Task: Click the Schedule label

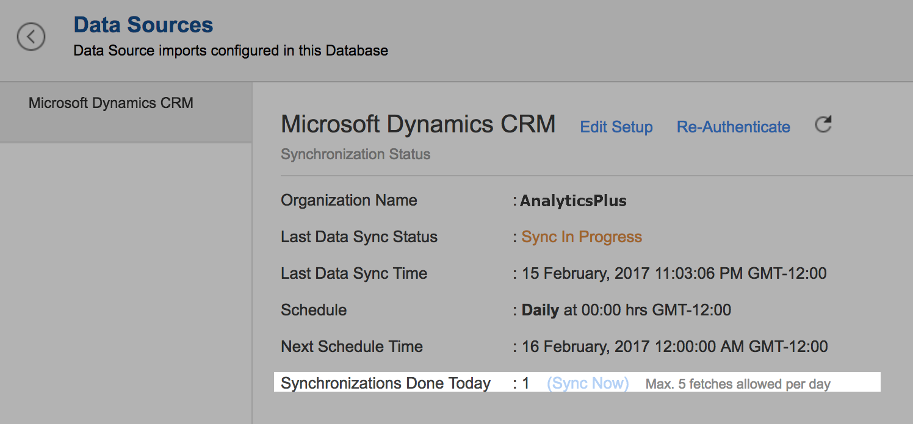Action: click(314, 310)
